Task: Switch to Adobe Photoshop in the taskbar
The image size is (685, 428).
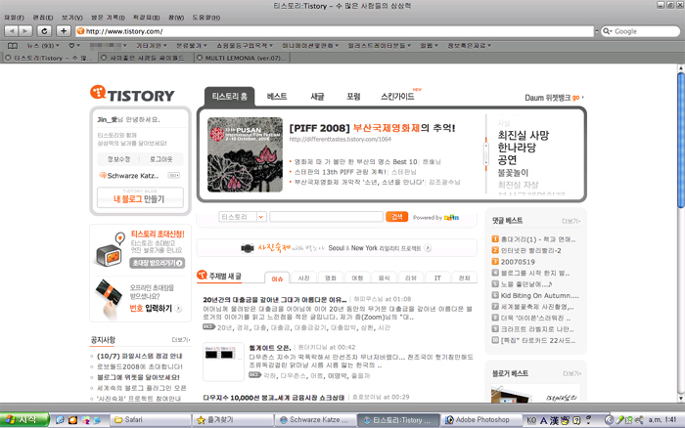Action: coord(481,420)
